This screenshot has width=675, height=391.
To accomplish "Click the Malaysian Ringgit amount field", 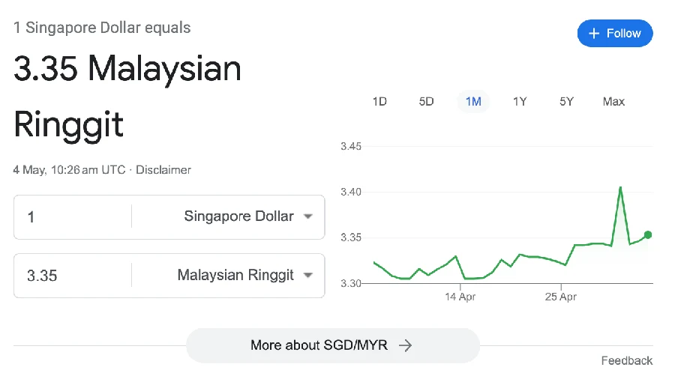I will click(x=72, y=276).
